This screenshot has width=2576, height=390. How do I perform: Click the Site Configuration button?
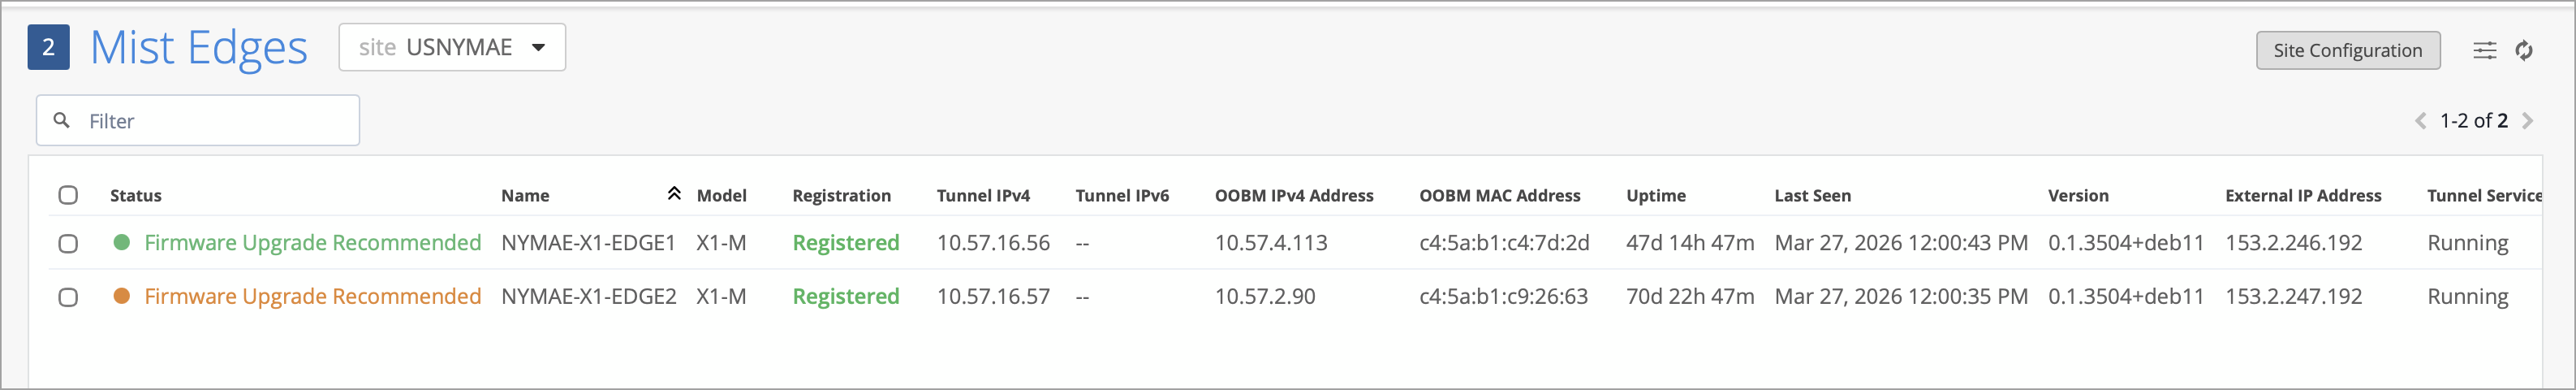2347,51
